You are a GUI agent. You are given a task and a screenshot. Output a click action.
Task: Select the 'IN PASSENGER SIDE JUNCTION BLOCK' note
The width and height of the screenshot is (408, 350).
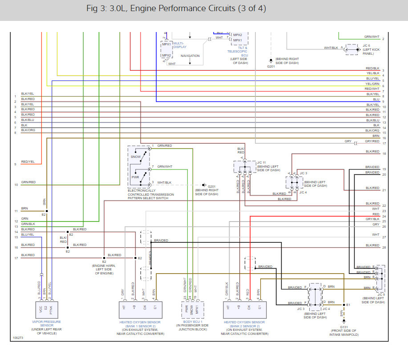click(x=193, y=327)
